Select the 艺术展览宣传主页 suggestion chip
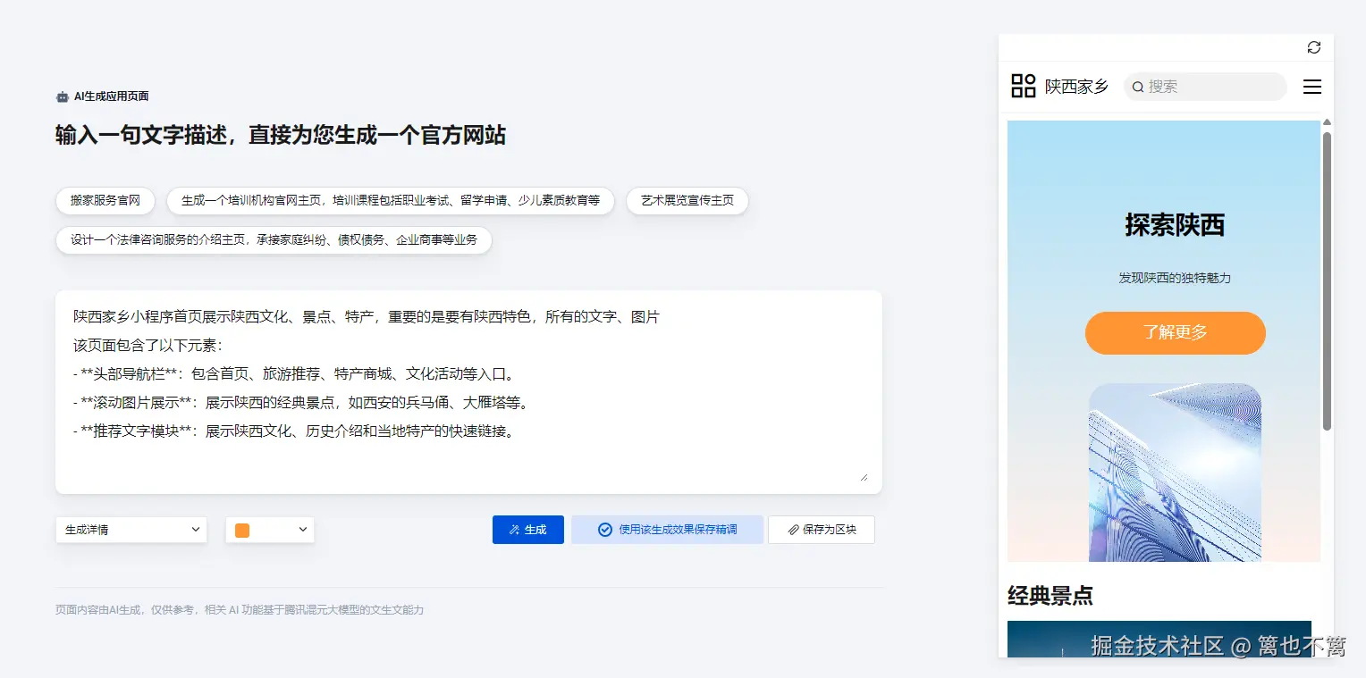The height and width of the screenshot is (678, 1366). tap(687, 201)
